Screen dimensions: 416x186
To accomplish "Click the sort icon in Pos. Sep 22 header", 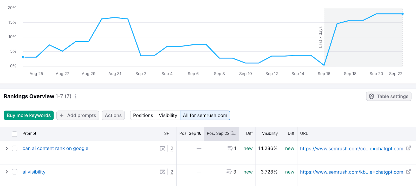I will [x=233, y=133].
